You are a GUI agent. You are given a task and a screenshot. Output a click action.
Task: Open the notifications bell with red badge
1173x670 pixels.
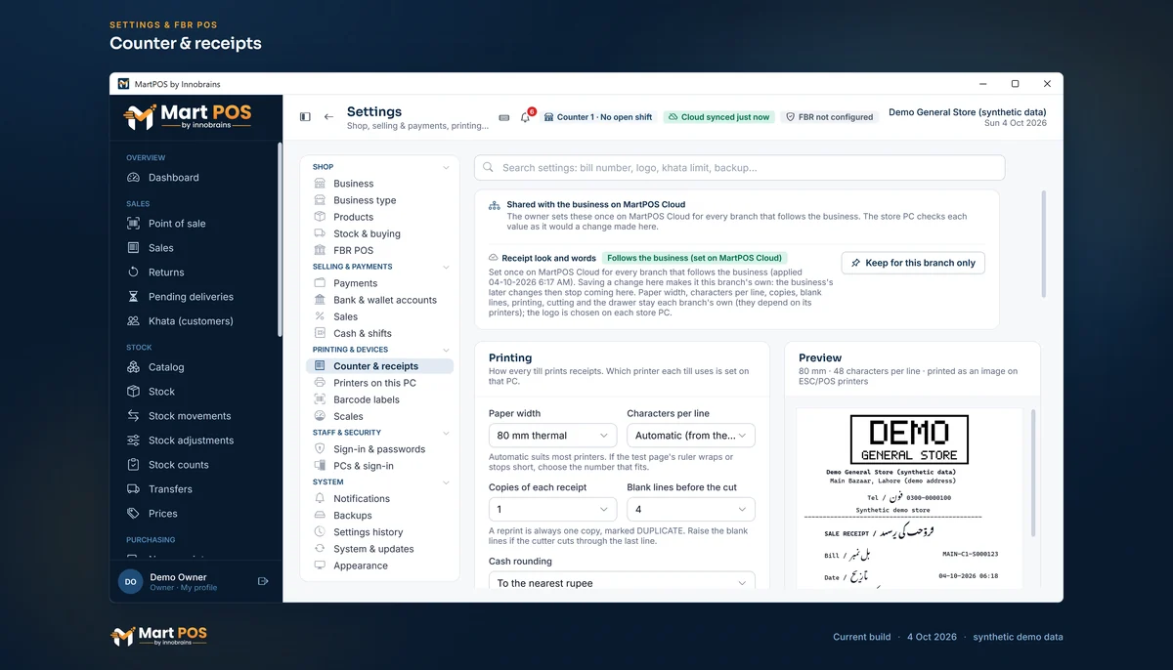click(526, 117)
